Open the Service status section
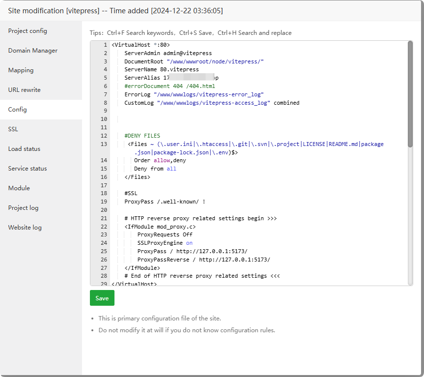Screen dimensions: 424x377 tap(28, 169)
